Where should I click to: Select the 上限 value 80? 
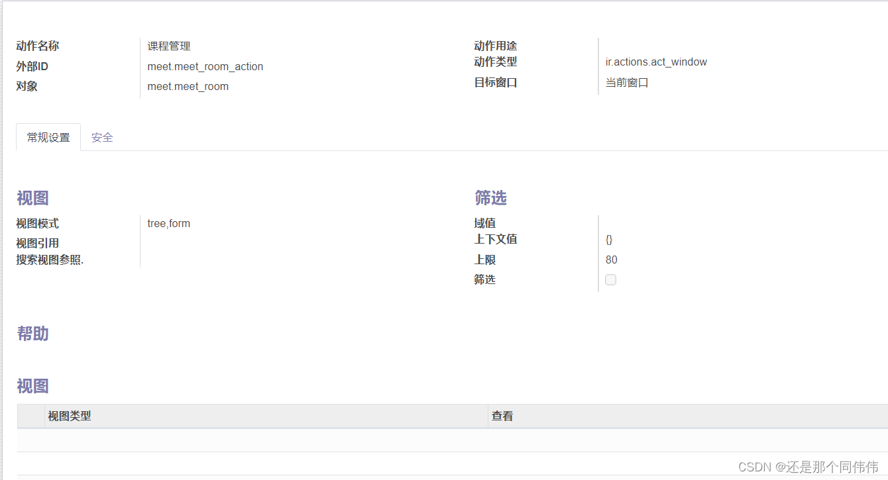(x=610, y=260)
